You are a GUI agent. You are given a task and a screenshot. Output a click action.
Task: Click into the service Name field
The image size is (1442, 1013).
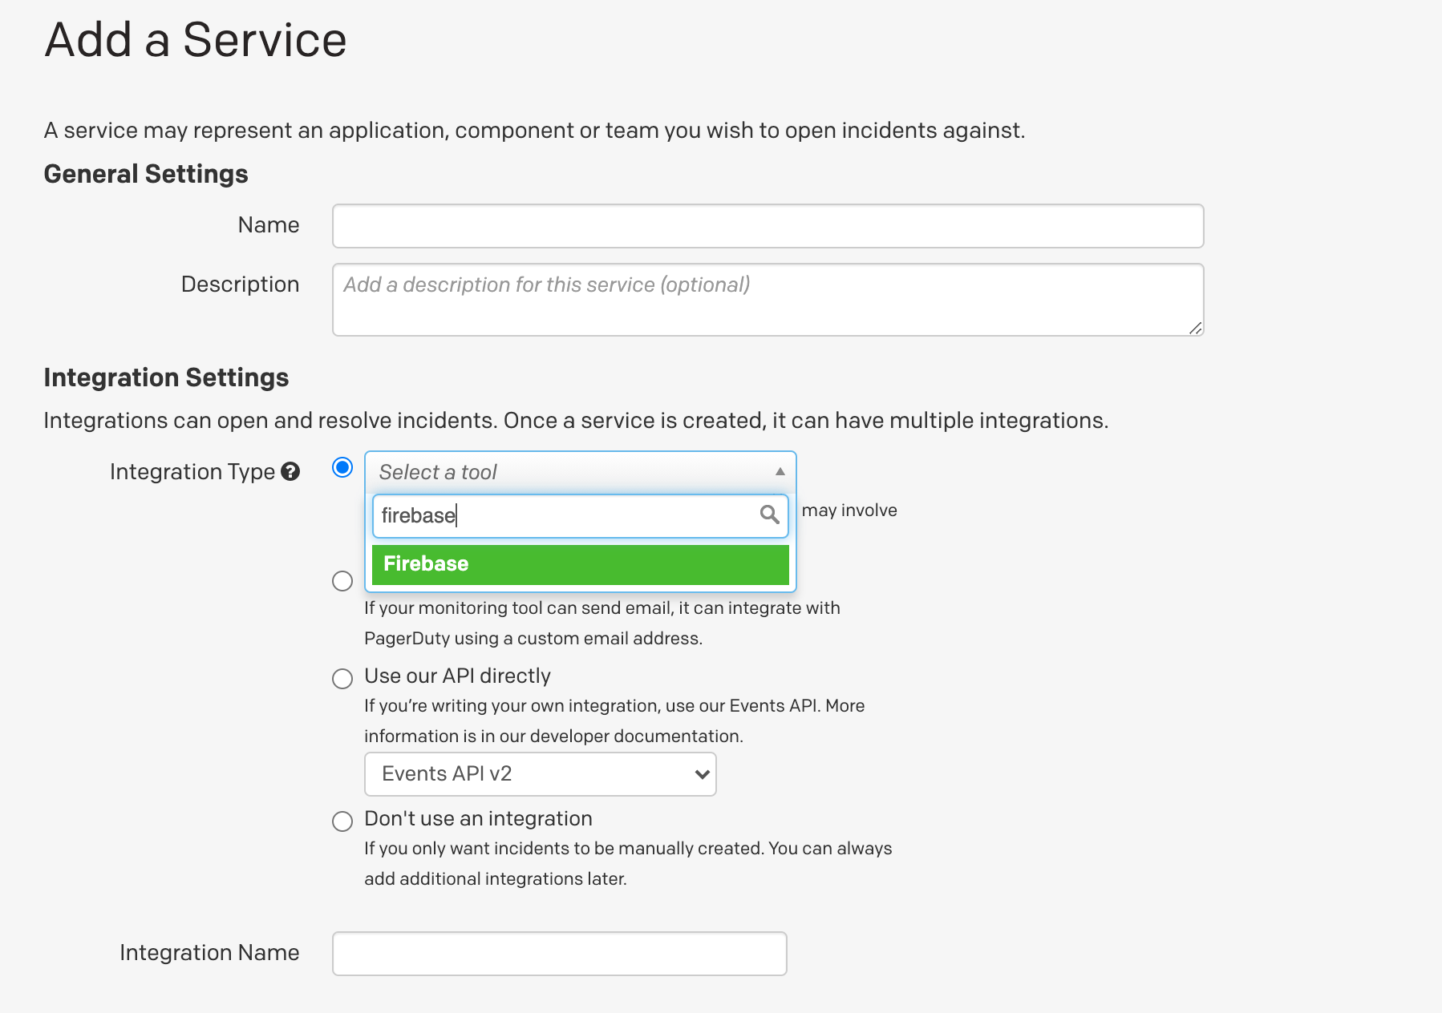(768, 226)
